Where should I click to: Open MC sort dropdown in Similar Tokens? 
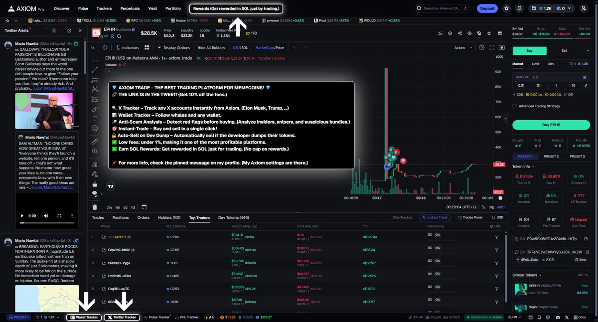point(583,274)
